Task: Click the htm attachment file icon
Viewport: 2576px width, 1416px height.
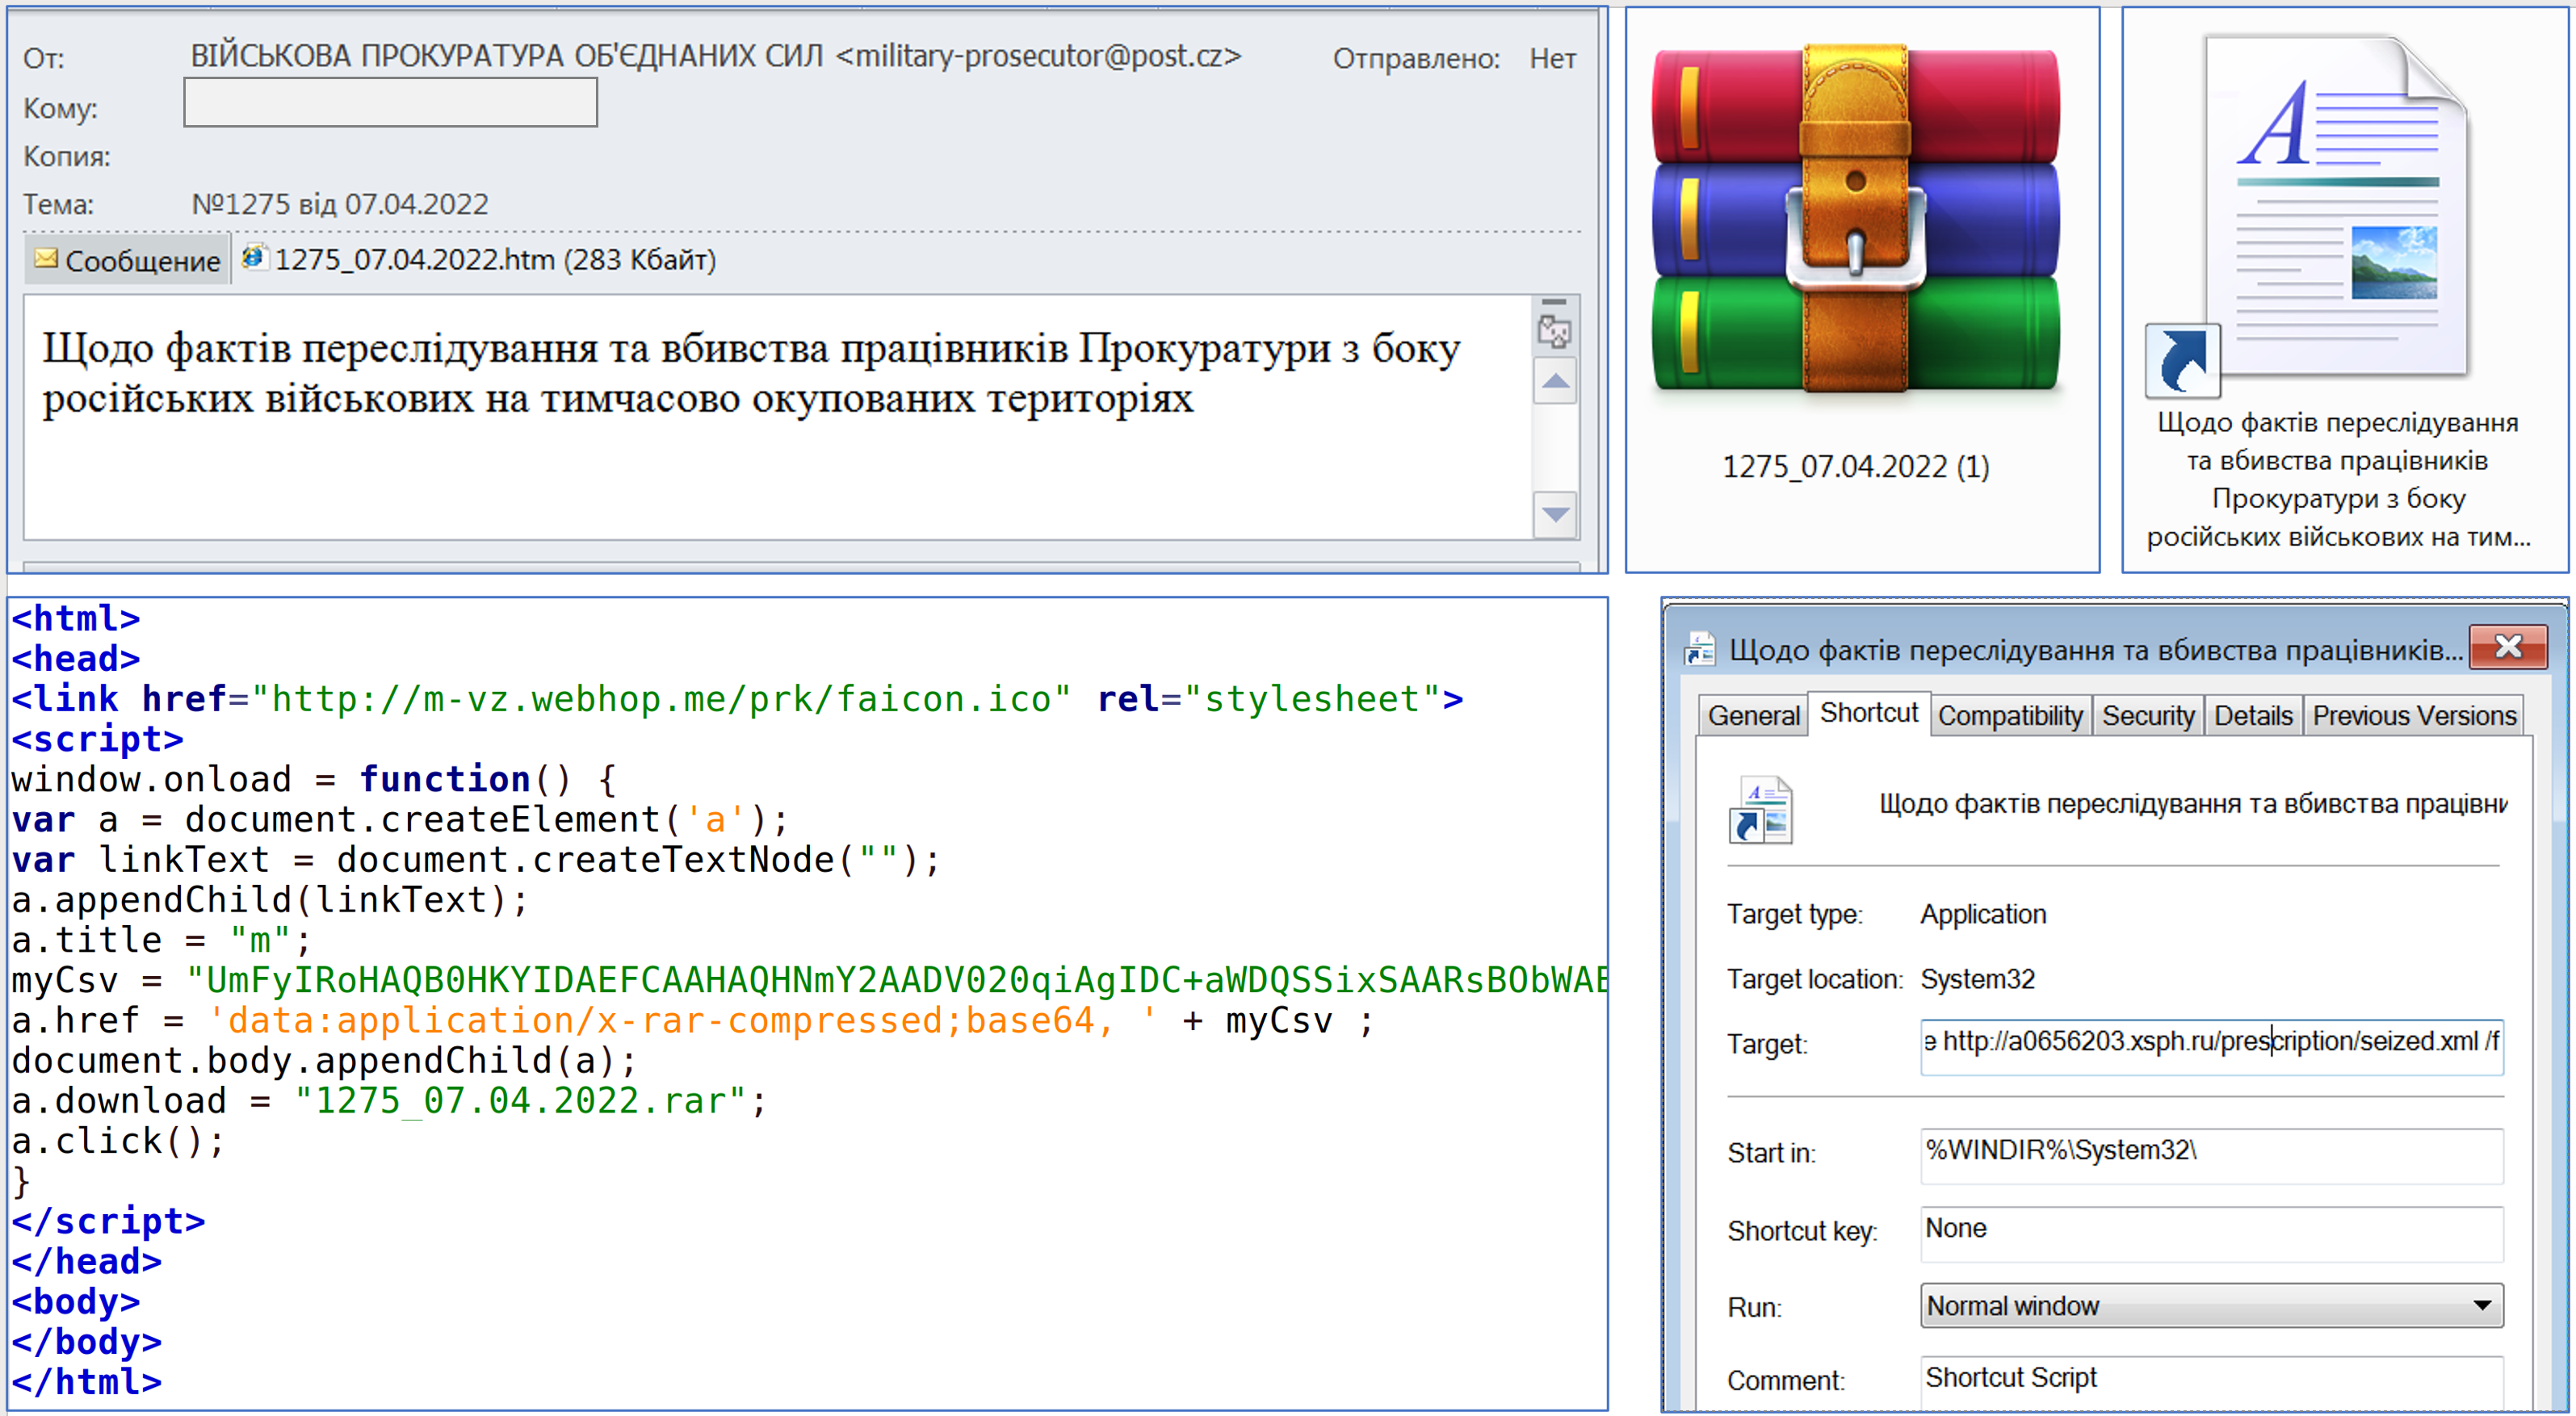Action: click(x=254, y=258)
